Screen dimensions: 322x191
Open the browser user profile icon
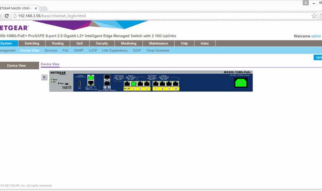click(x=305, y=2)
